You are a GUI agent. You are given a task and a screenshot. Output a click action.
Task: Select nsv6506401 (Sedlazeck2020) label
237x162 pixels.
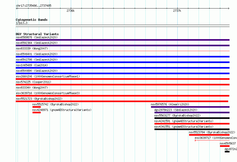click(37, 54)
